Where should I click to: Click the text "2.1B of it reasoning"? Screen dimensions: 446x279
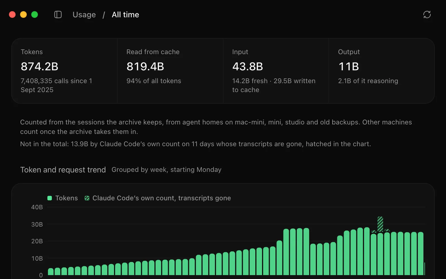pos(368,81)
